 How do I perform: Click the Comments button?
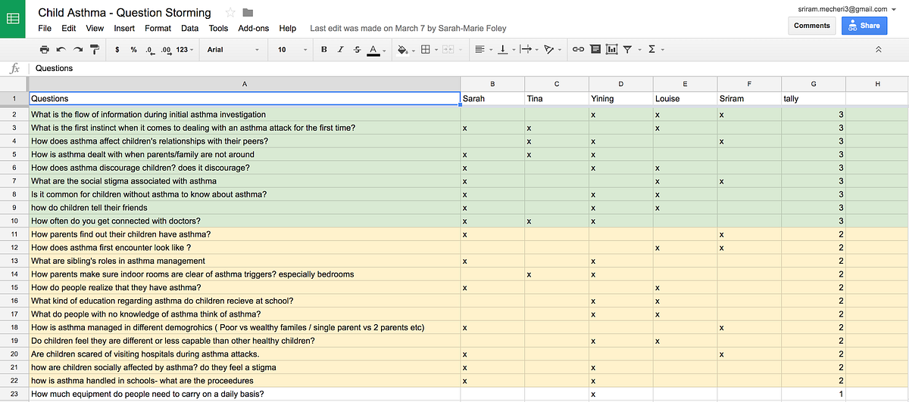tap(812, 25)
